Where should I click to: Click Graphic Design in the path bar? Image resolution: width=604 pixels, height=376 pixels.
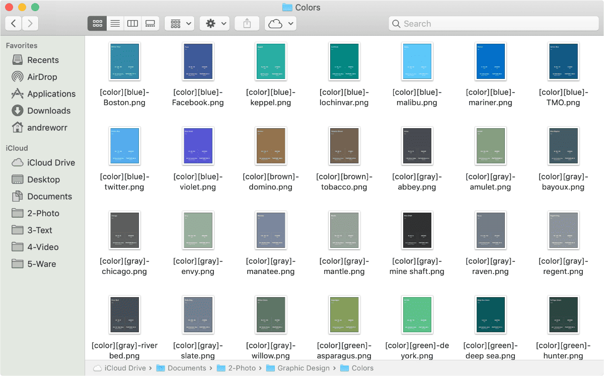point(304,368)
